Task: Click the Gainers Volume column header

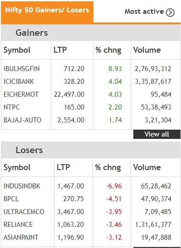Action: point(147,50)
